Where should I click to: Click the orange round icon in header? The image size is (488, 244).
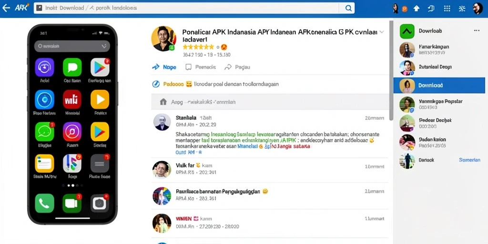click(x=405, y=9)
